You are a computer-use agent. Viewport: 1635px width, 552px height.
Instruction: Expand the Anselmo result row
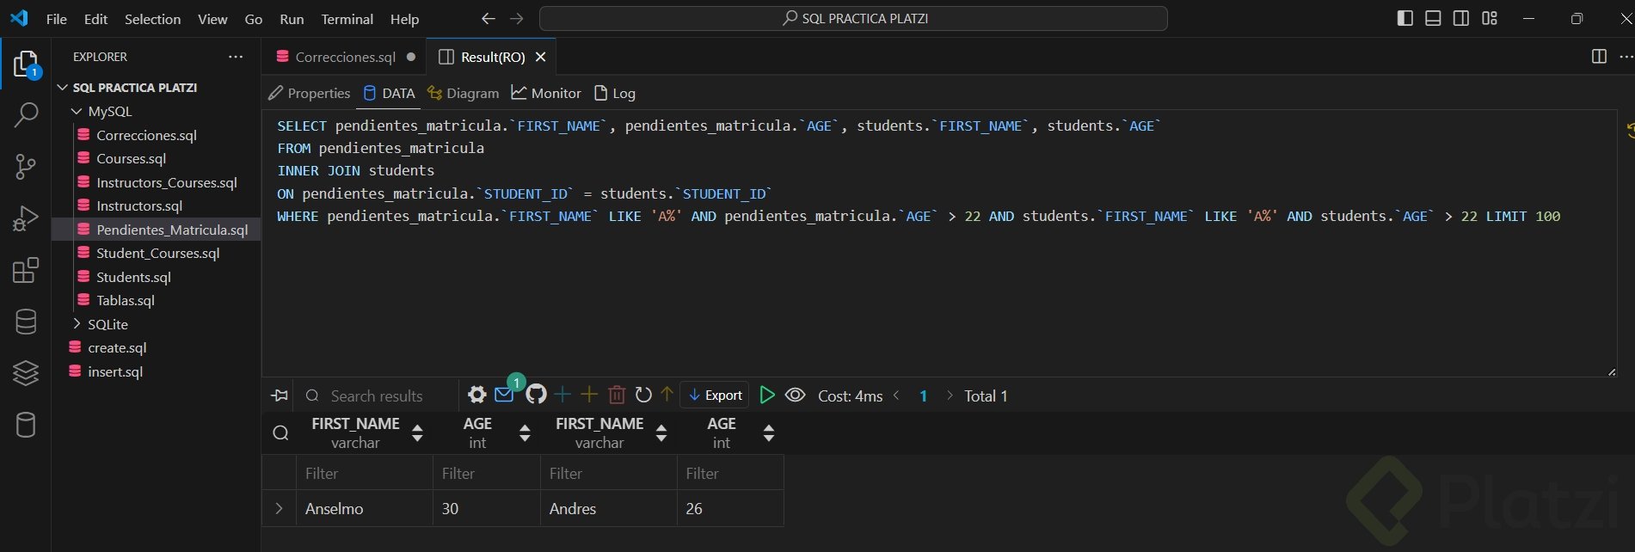tap(279, 508)
